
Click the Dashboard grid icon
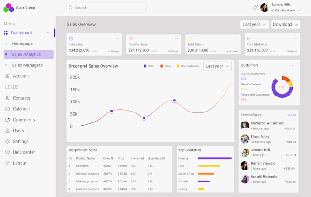coord(6,33)
